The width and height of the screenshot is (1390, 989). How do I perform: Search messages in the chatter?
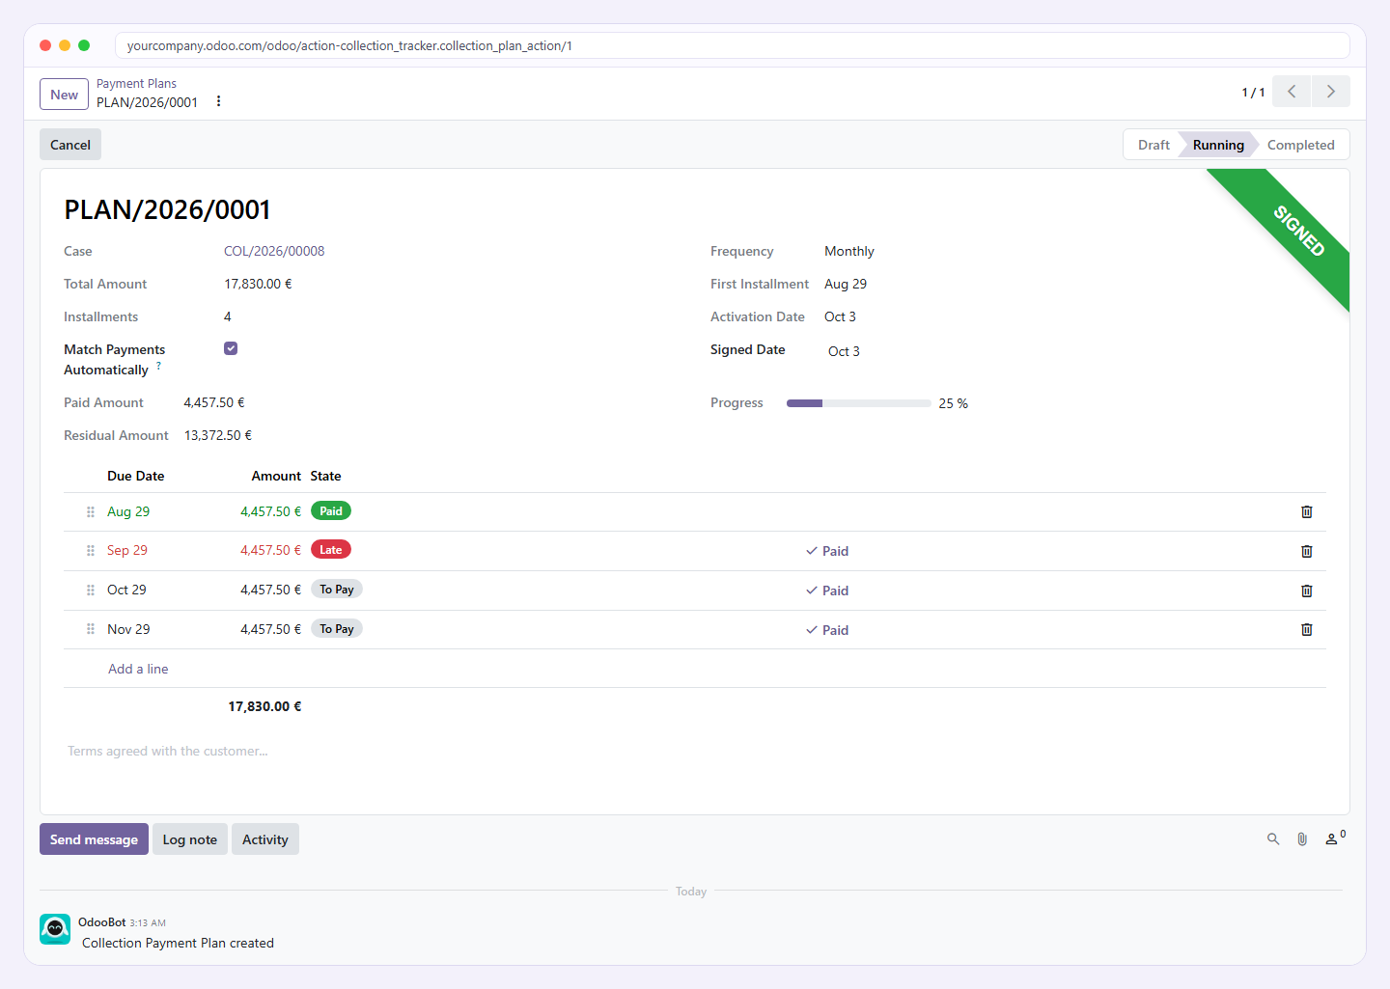(1273, 839)
